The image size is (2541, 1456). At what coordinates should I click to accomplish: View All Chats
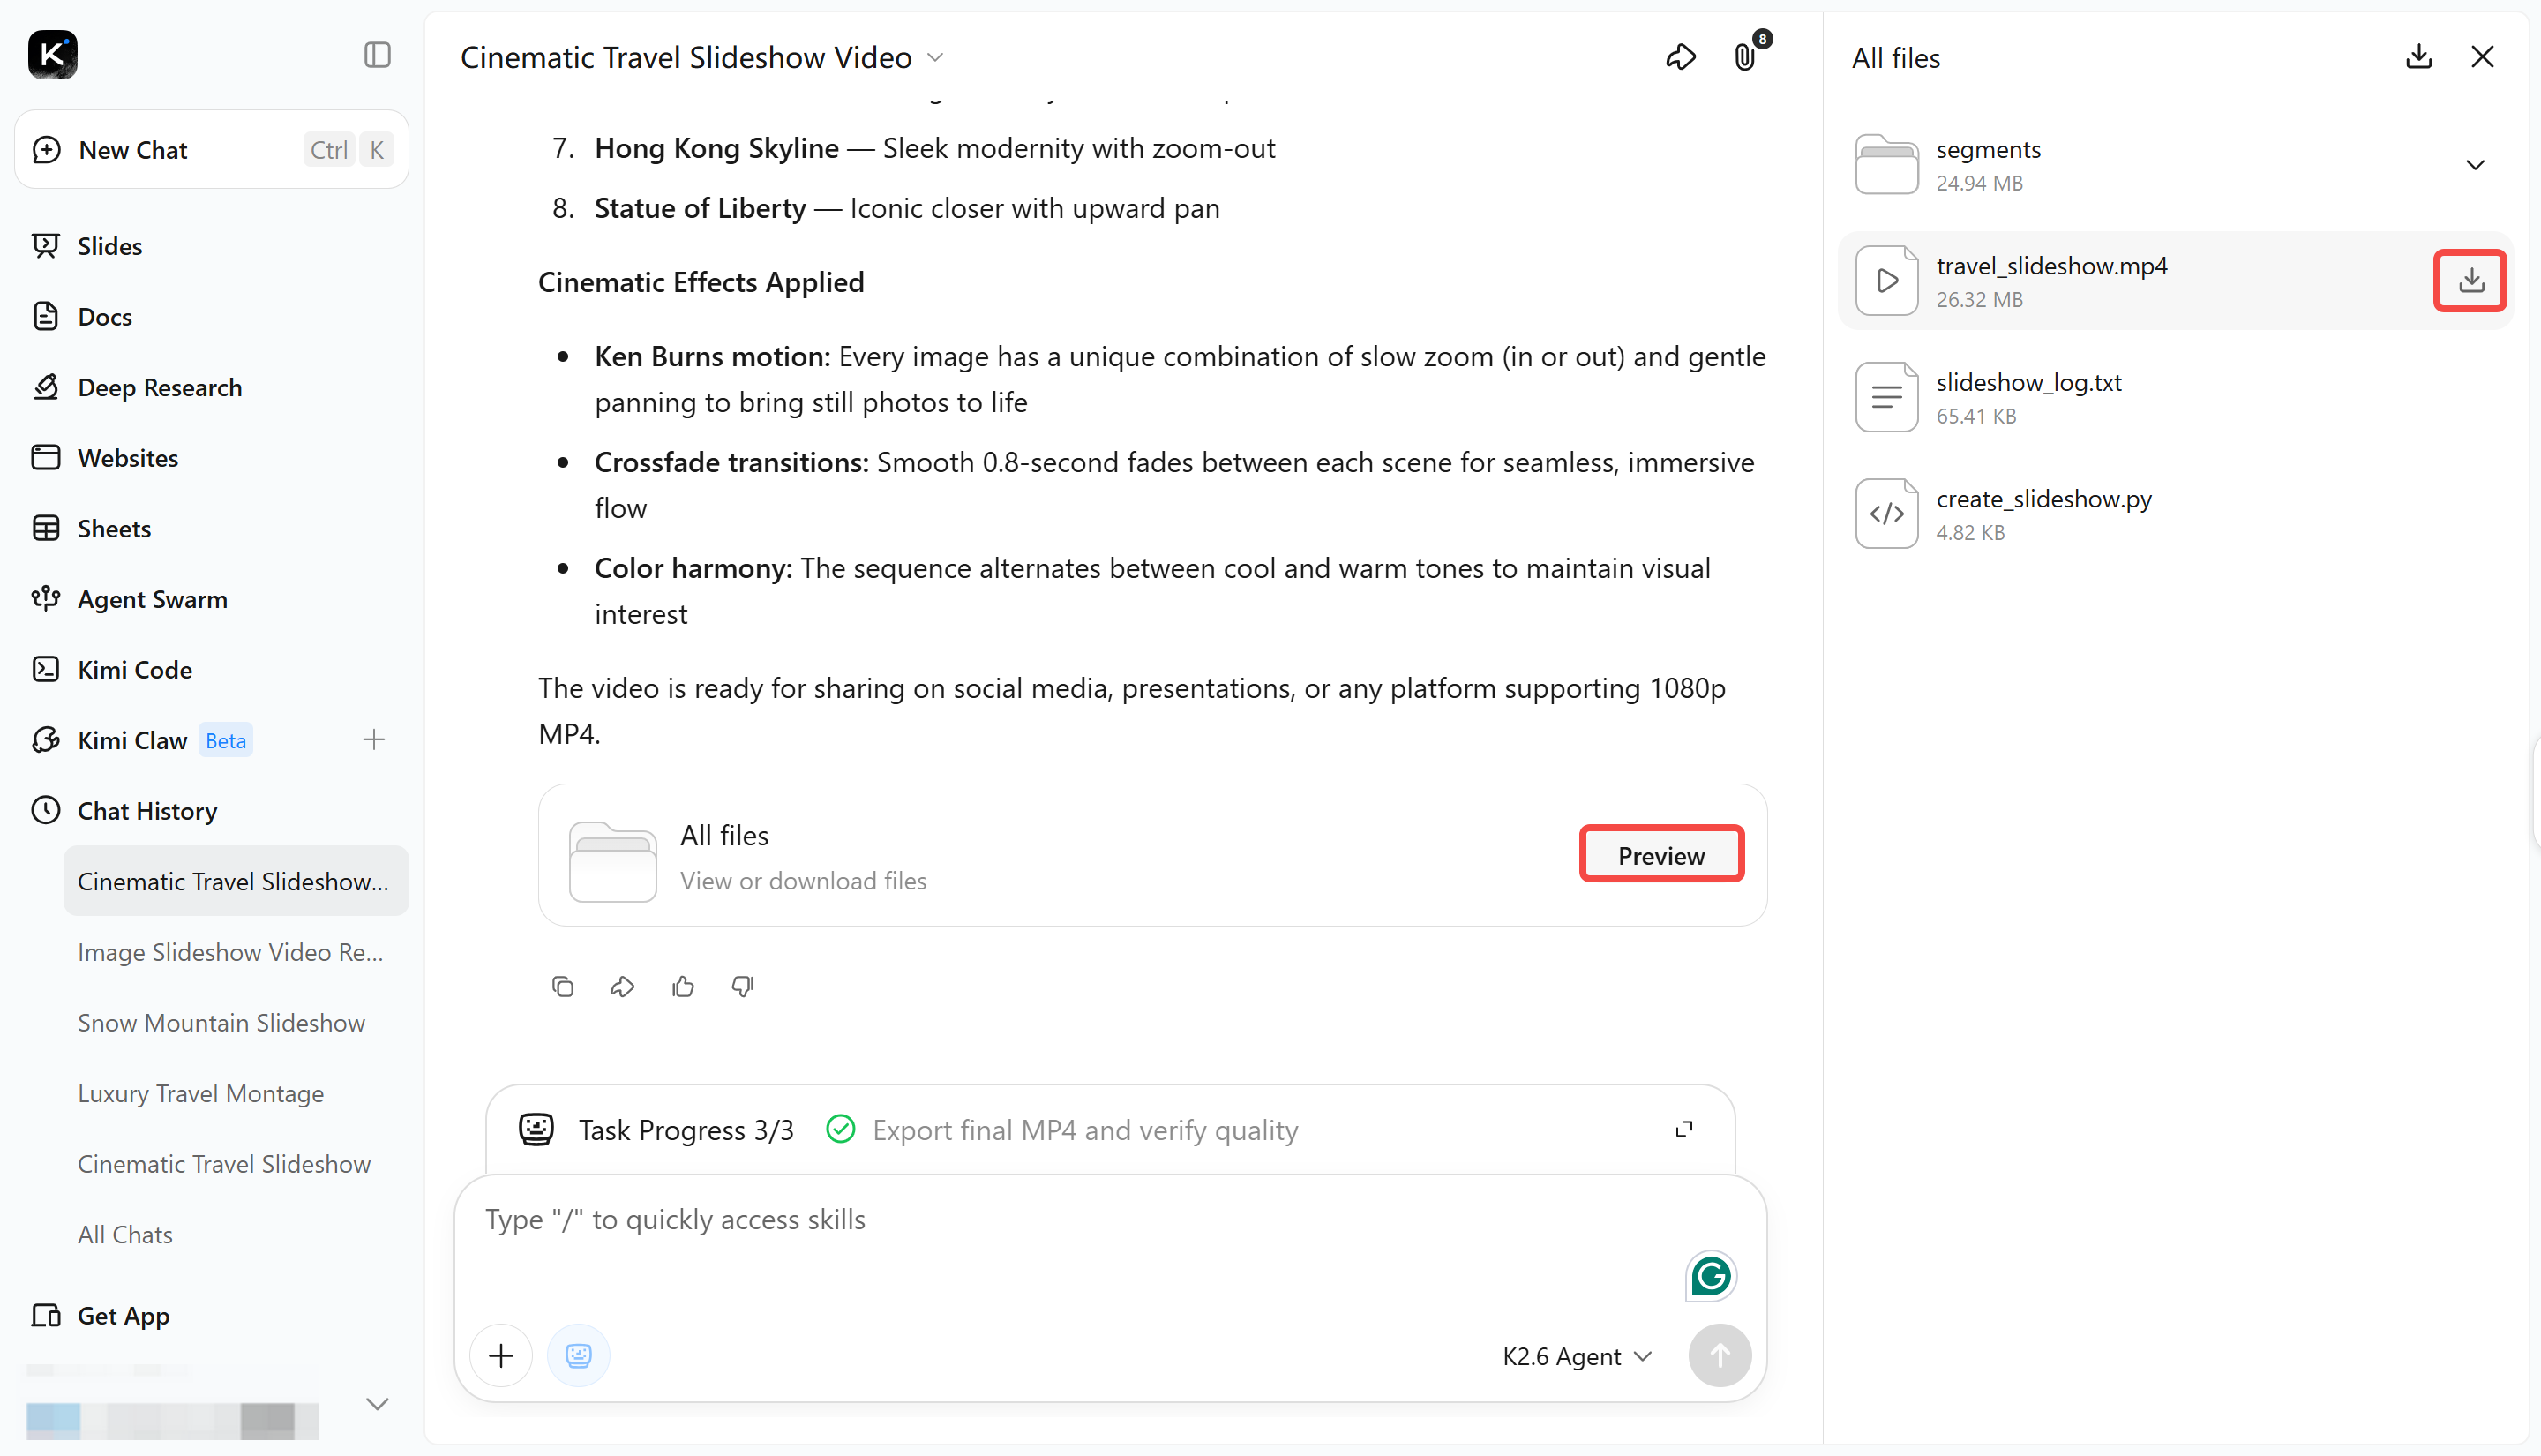tap(125, 1235)
